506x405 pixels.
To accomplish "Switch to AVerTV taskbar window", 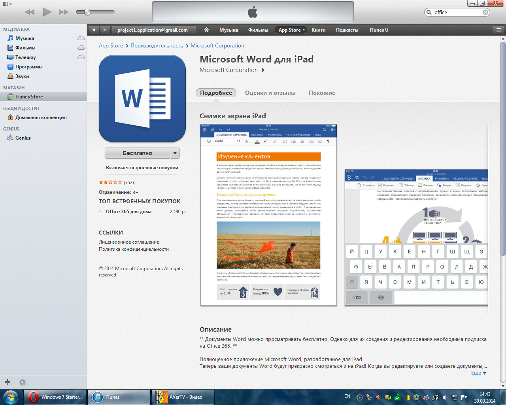I will tap(183, 397).
